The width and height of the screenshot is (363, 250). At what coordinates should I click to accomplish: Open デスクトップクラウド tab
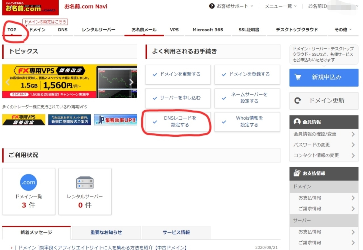[297, 30]
